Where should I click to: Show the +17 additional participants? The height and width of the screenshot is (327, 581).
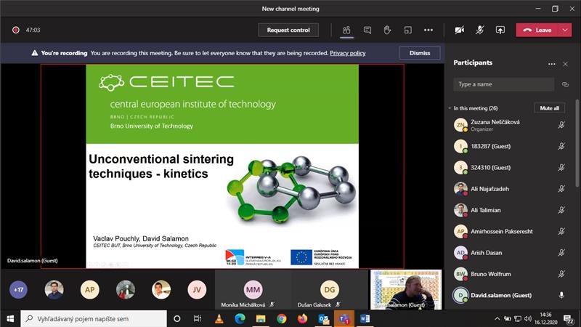pos(19,289)
